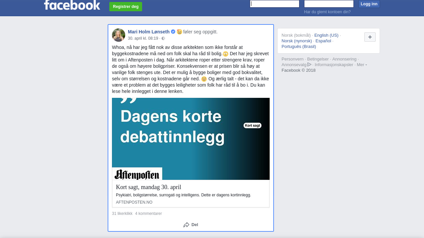
Task: Click the Facebook logo
Action: 72,5
